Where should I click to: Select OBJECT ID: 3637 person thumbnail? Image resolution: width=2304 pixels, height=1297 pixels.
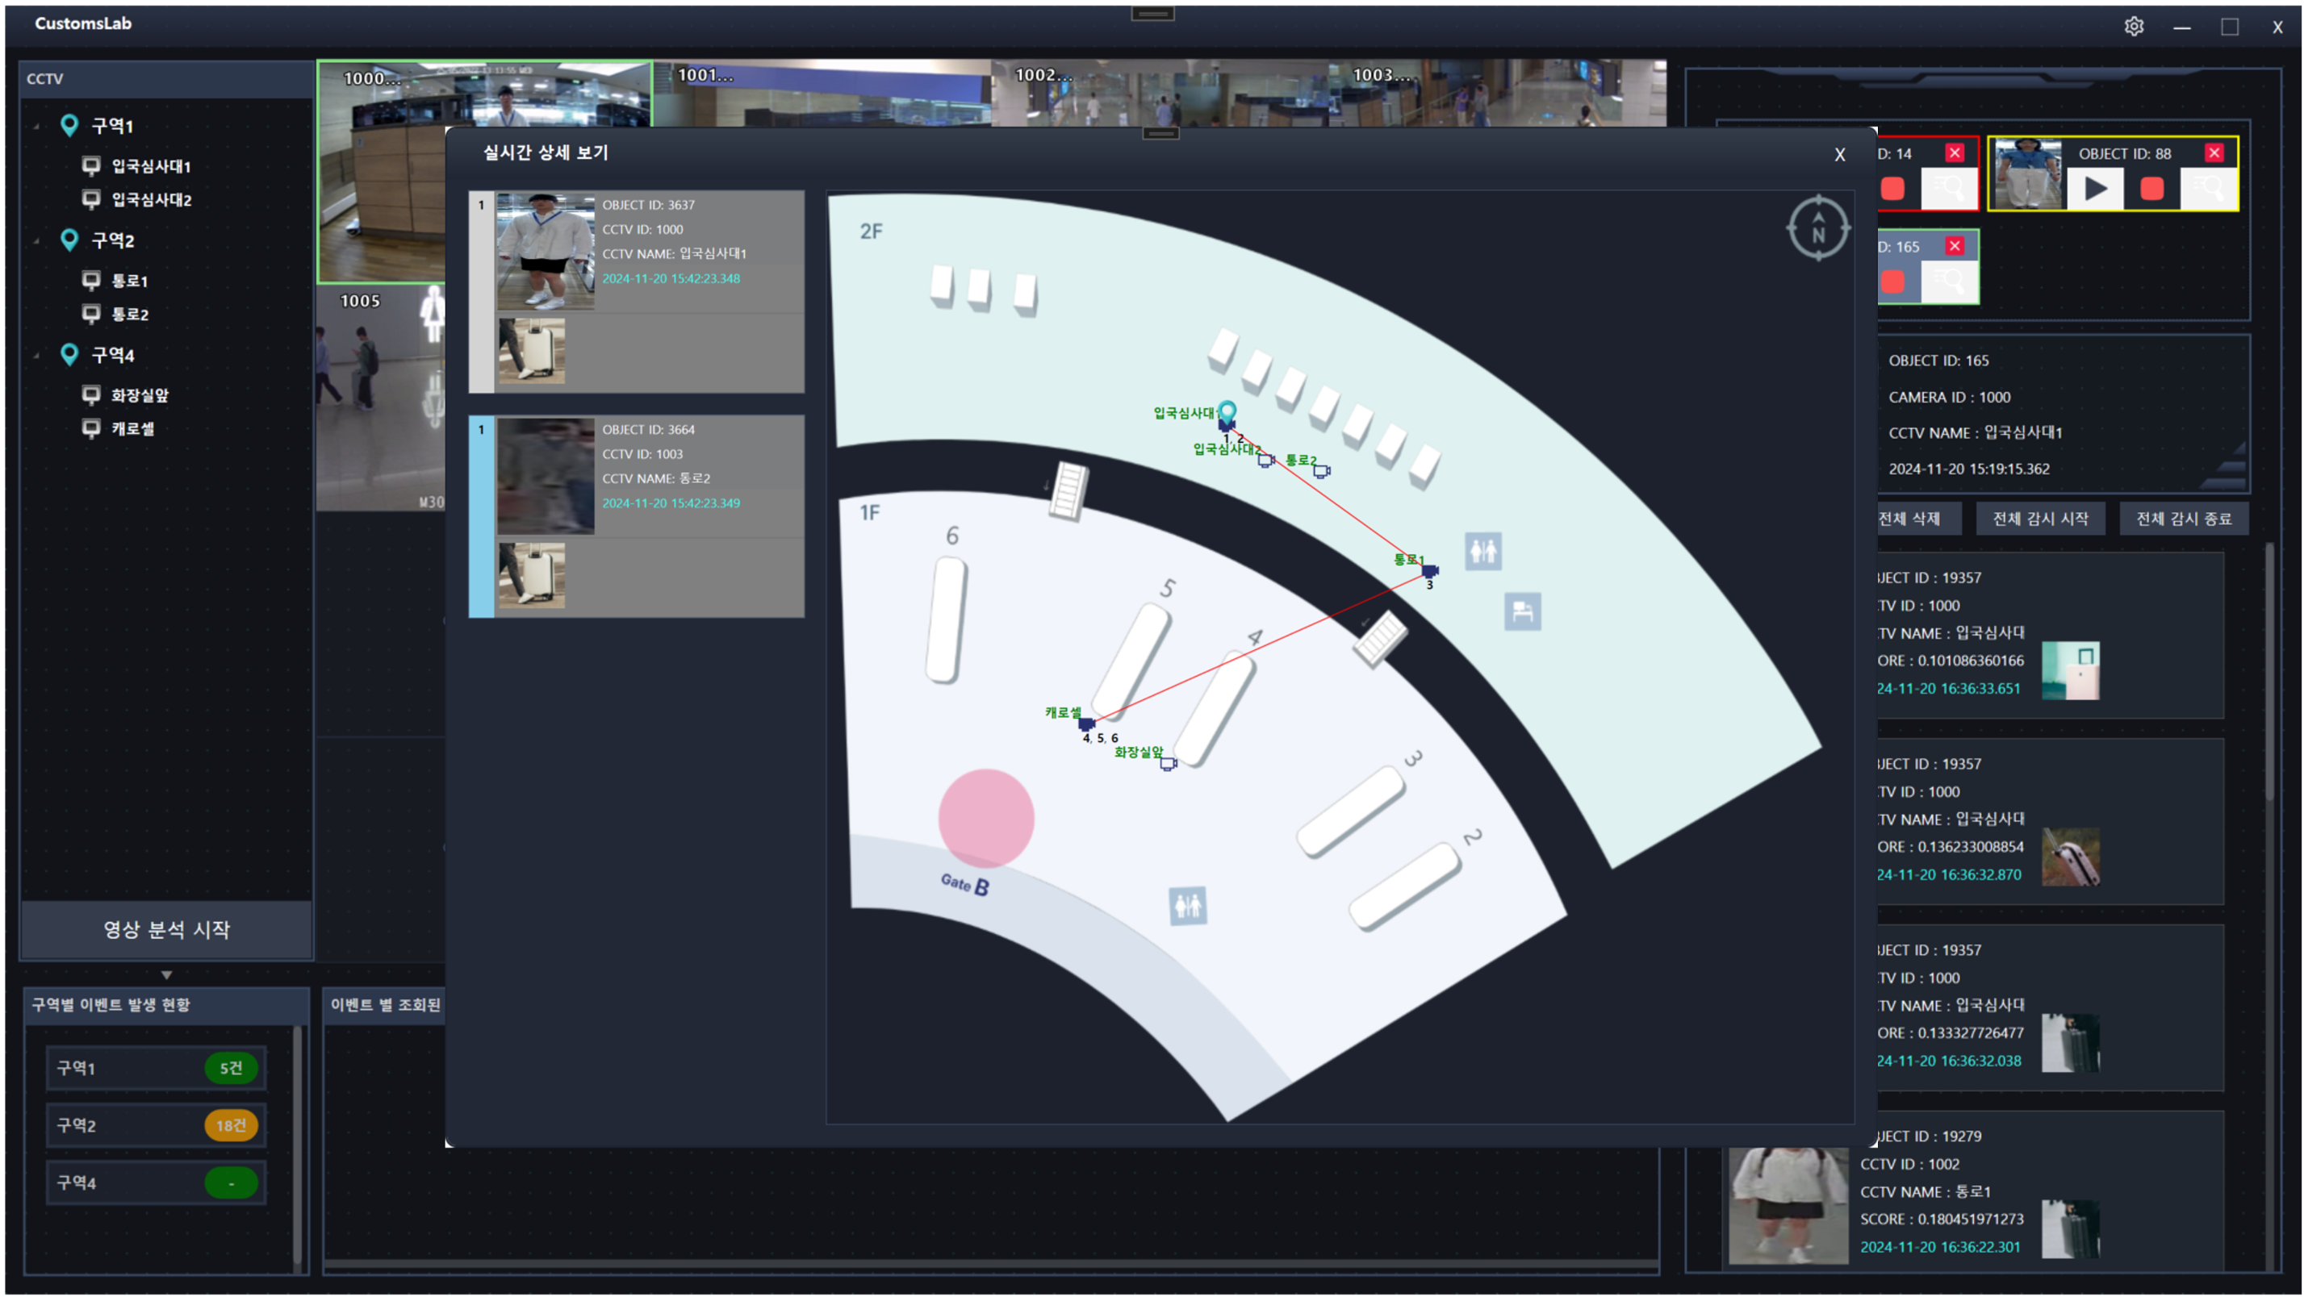(546, 253)
